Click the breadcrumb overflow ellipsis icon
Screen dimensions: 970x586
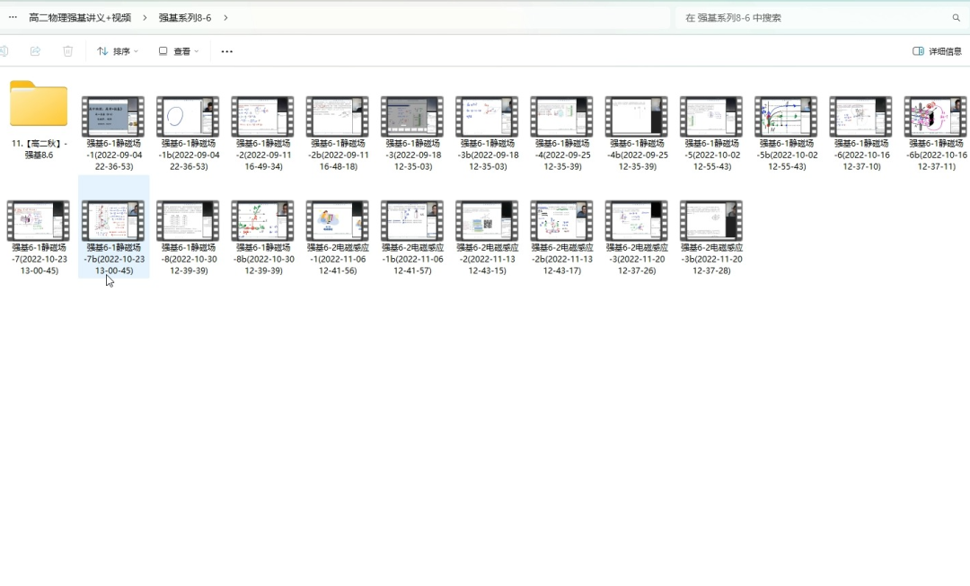pyautogui.click(x=13, y=17)
